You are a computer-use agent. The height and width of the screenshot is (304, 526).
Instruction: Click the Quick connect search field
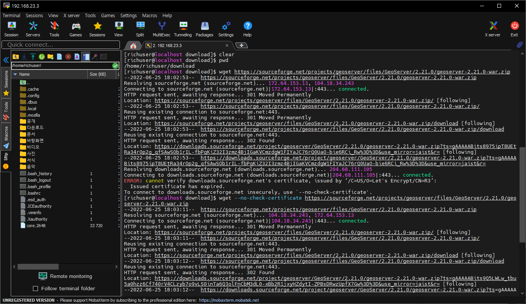tap(60, 45)
